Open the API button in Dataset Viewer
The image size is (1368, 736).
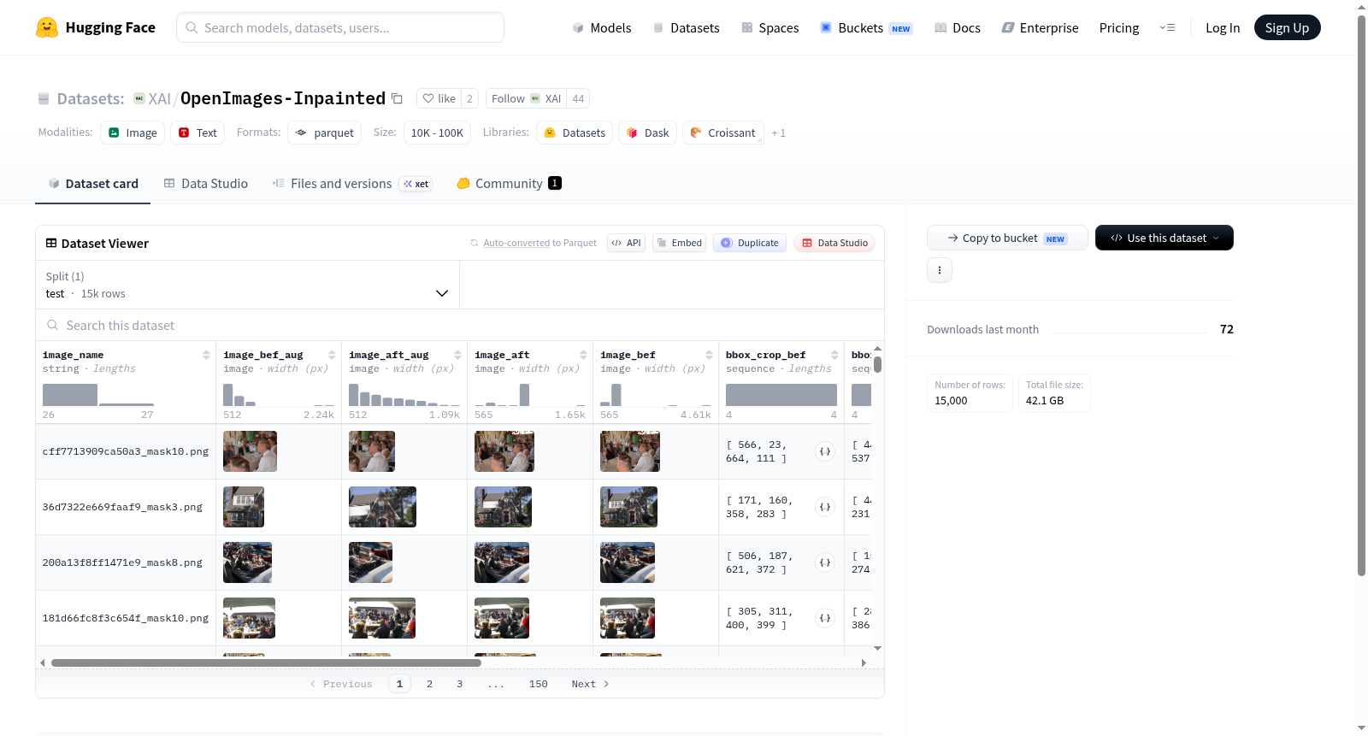626,243
